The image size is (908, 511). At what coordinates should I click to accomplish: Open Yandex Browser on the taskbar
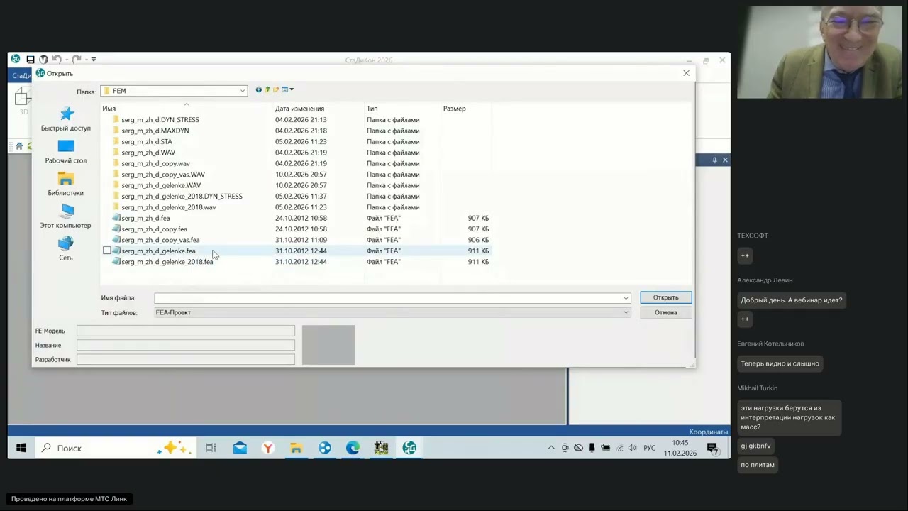click(x=268, y=449)
